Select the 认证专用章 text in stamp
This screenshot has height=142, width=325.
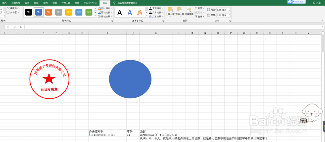[x=49, y=89]
